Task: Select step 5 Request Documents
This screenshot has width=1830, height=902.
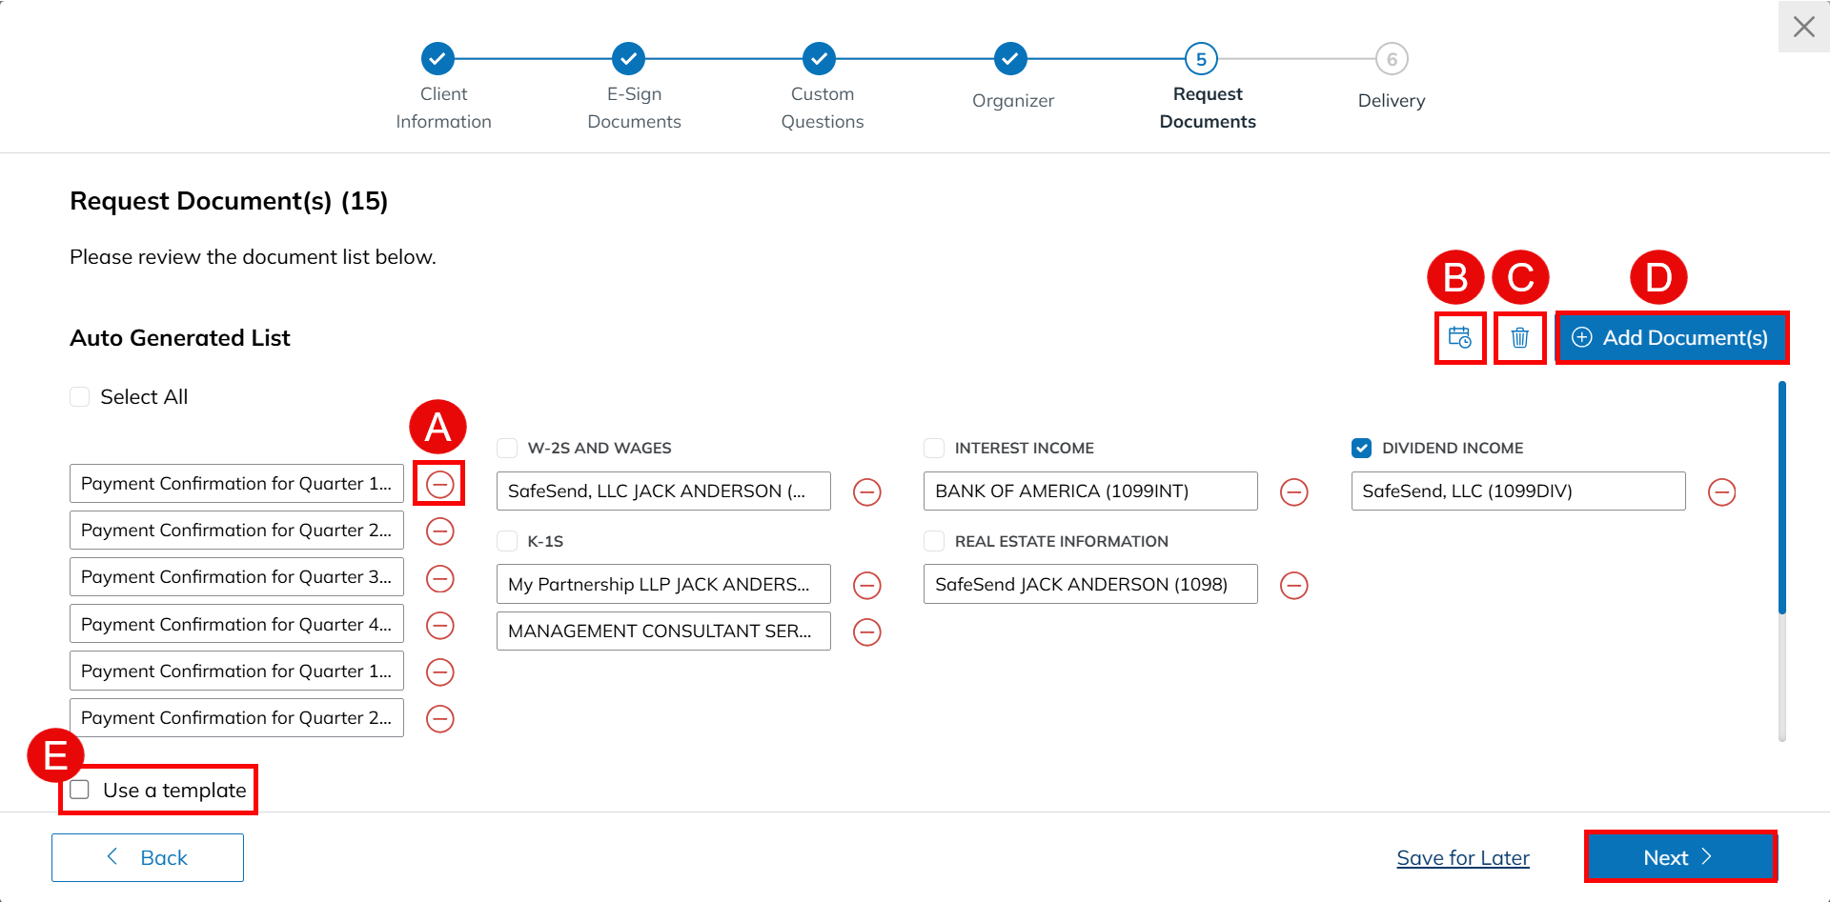Action: [x=1201, y=59]
